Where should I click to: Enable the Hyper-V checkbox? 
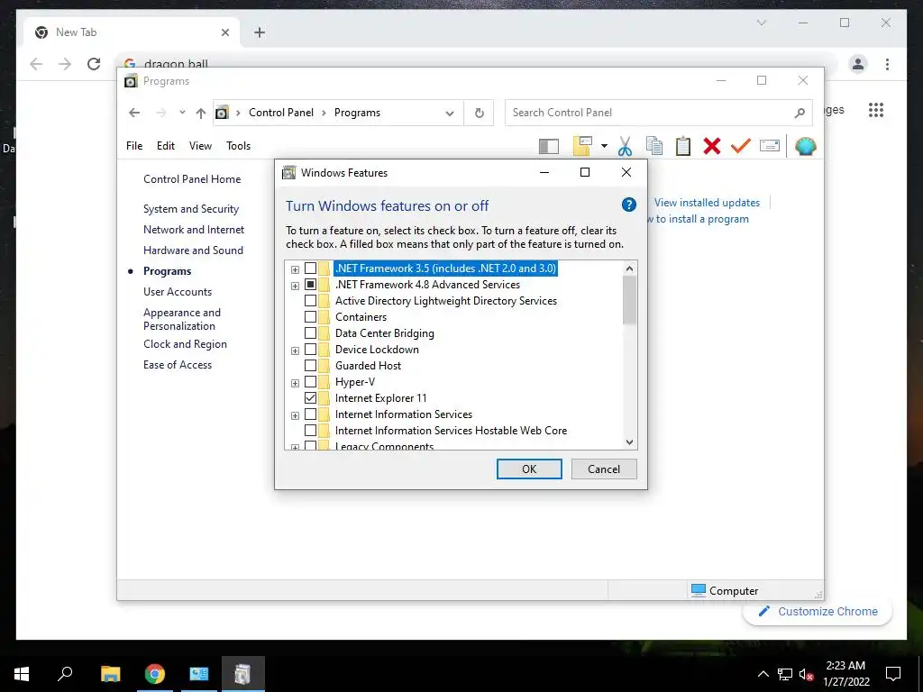(310, 382)
